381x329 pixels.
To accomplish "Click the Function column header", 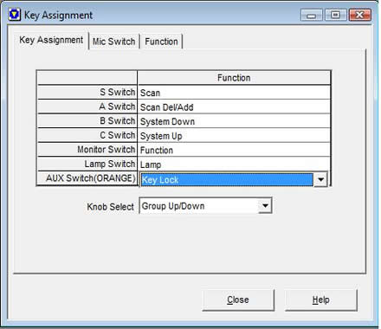I will click(234, 78).
